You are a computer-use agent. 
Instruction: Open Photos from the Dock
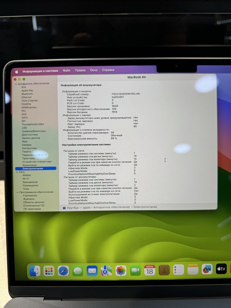pos(121,270)
